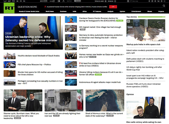Open the RT News App icon

pyautogui.click(x=128, y=1)
